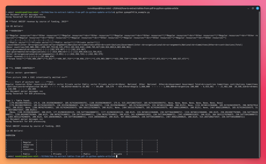
Task: Click the first 'Private' cell in ASCII table
Action: [x=57, y=154]
